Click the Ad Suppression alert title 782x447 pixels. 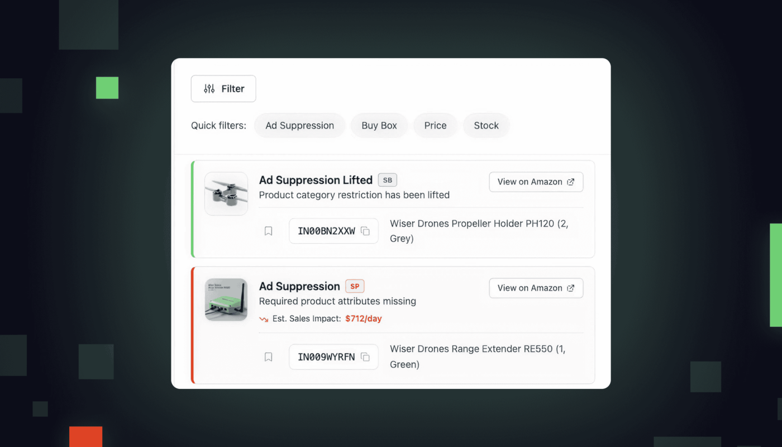pyautogui.click(x=299, y=286)
